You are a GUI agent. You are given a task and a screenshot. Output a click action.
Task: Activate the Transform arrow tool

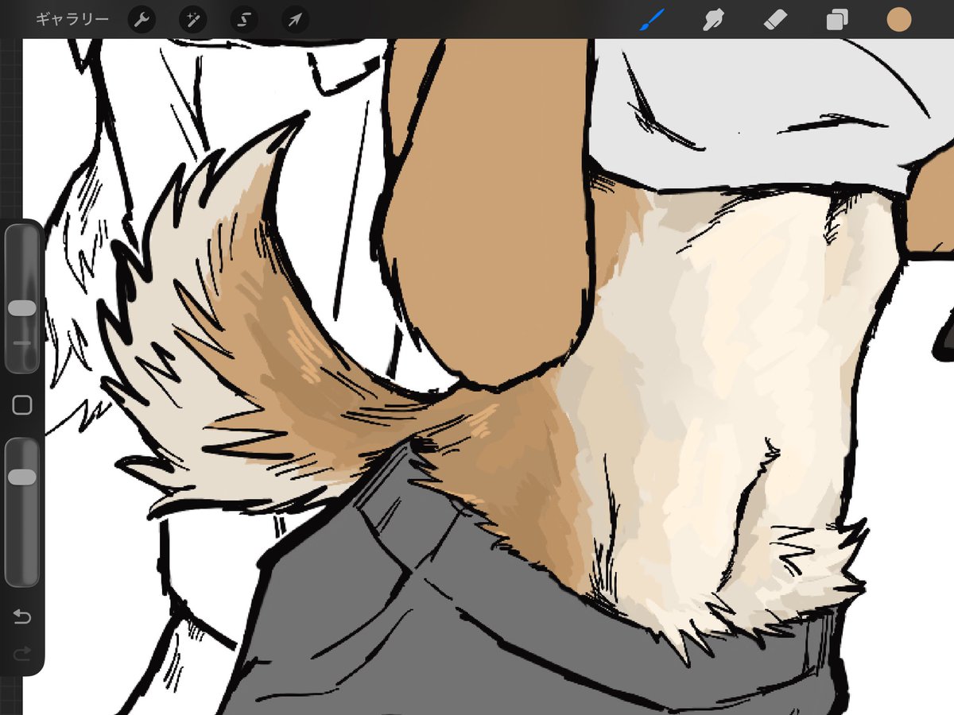tap(296, 20)
